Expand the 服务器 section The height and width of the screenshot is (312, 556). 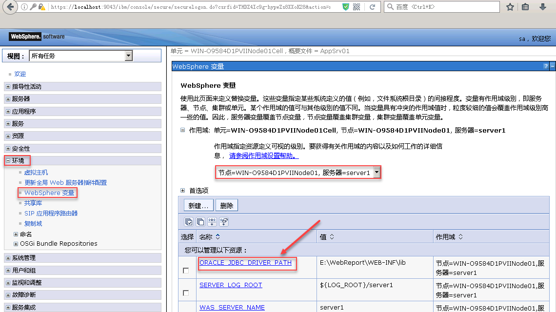(8, 99)
